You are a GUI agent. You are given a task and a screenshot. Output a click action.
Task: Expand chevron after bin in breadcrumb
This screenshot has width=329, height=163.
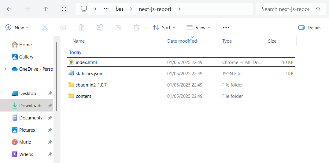131,9
